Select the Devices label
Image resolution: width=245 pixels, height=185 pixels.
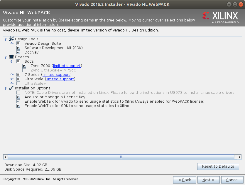(x=22, y=57)
